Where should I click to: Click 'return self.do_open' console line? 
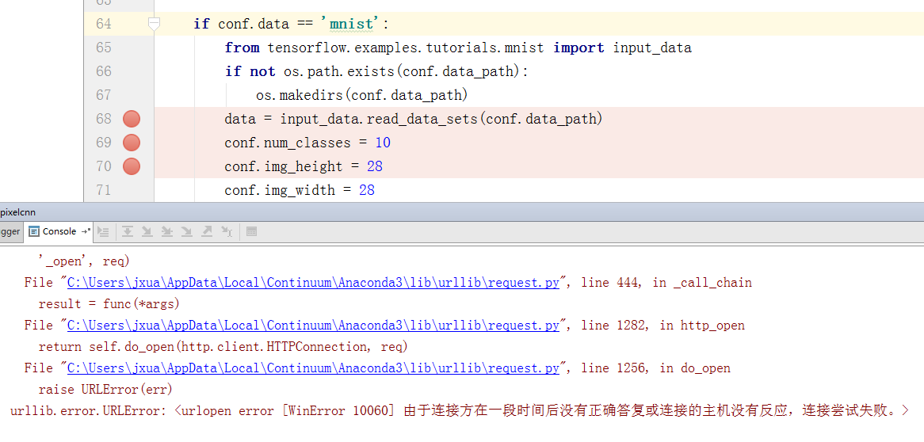point(223,346)
